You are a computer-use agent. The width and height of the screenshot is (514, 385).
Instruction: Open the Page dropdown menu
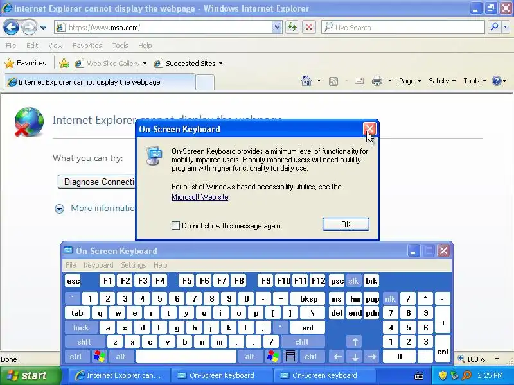(410, 81)
